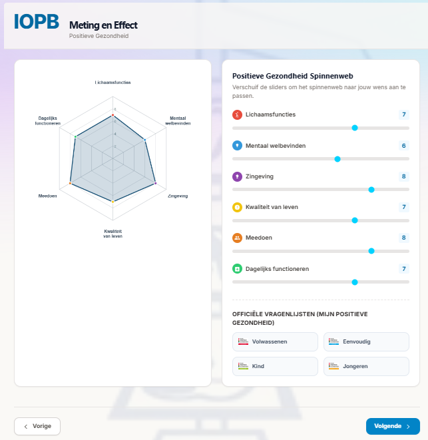
Task: Click the Kwaliteit van leven slider handle
Action: tap(355, 220)
